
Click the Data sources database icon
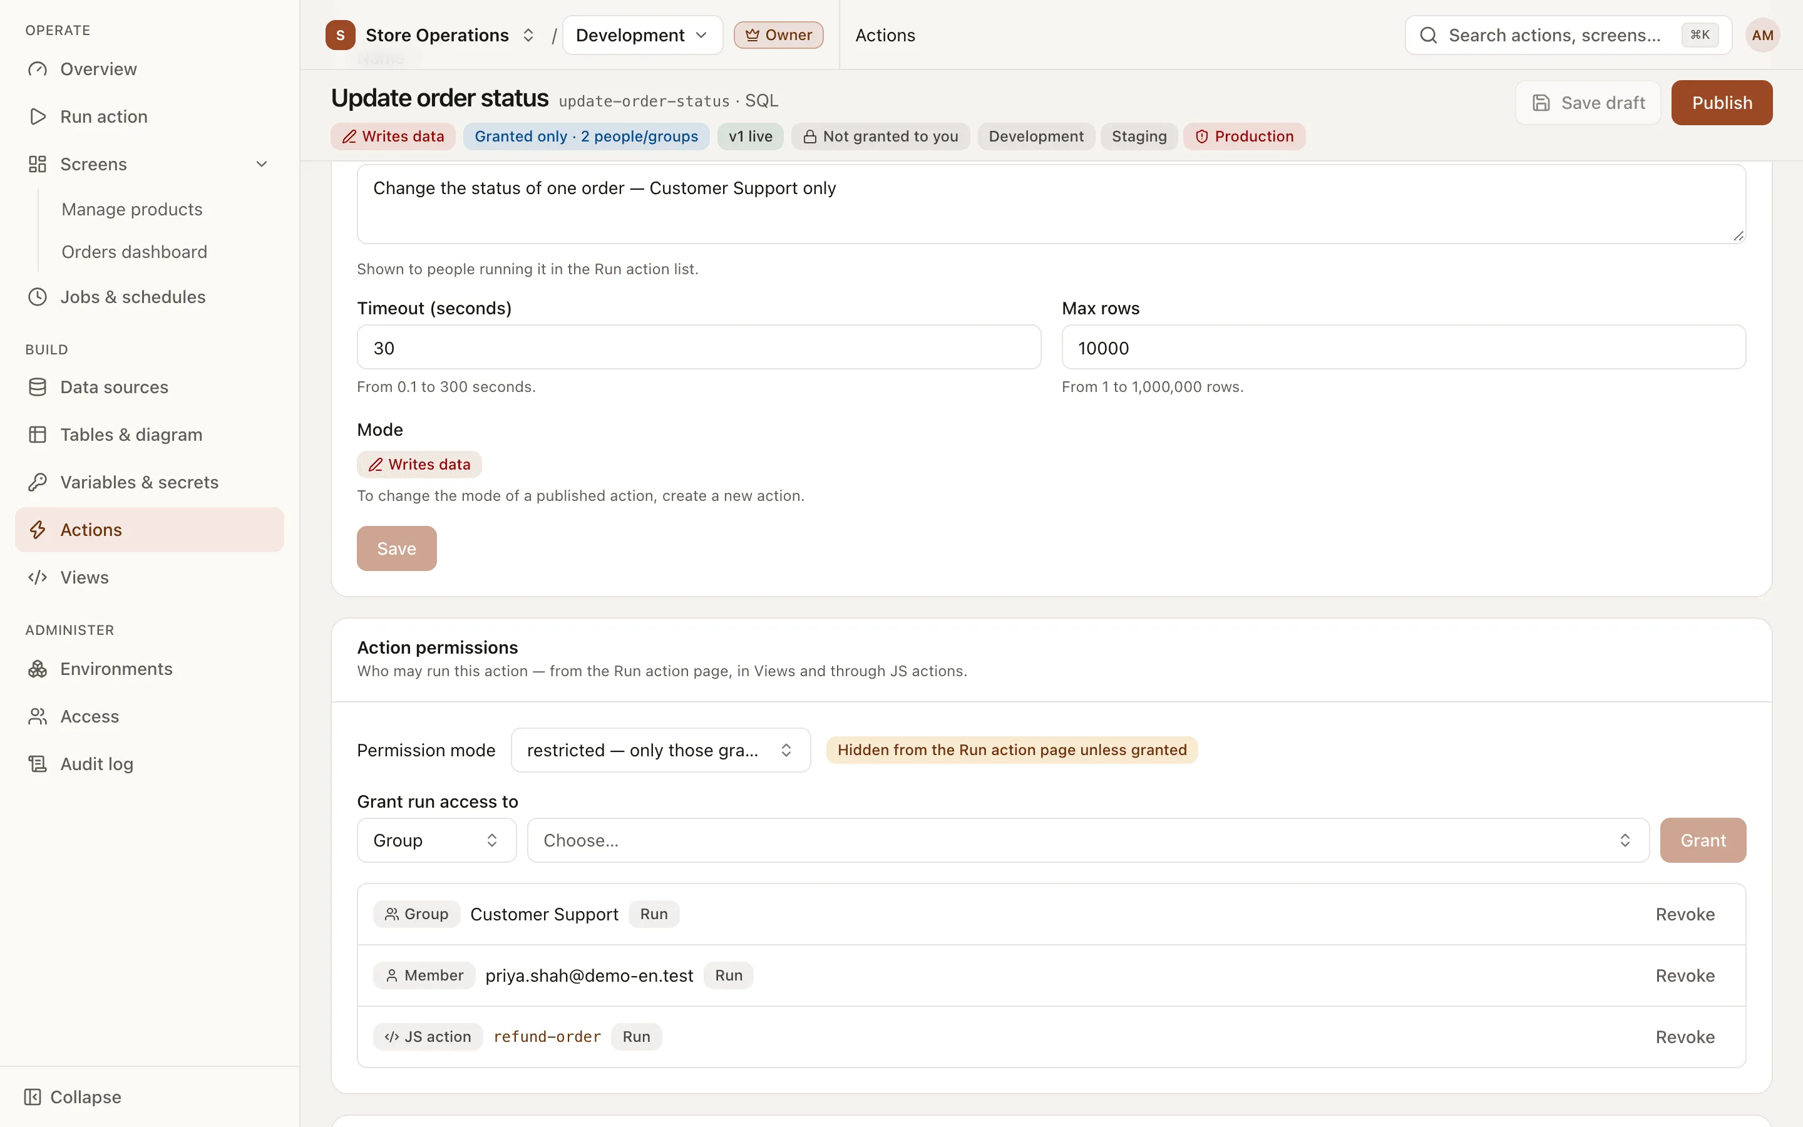(x=38, y=387)
